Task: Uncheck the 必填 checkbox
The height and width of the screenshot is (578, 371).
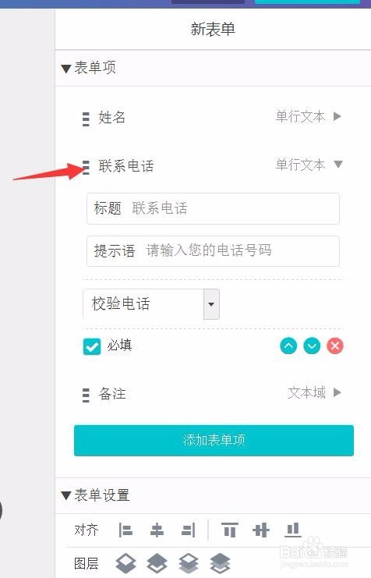Action: [x=92, y=346]
